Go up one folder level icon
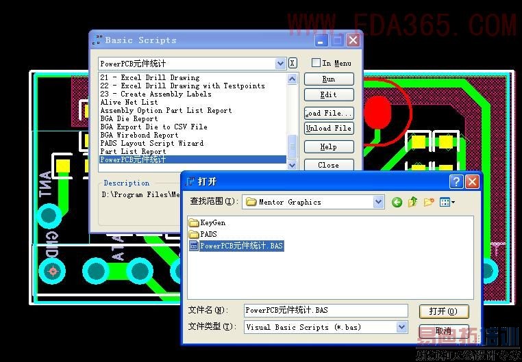Viewport: 522px width, 362px height. 413,201
